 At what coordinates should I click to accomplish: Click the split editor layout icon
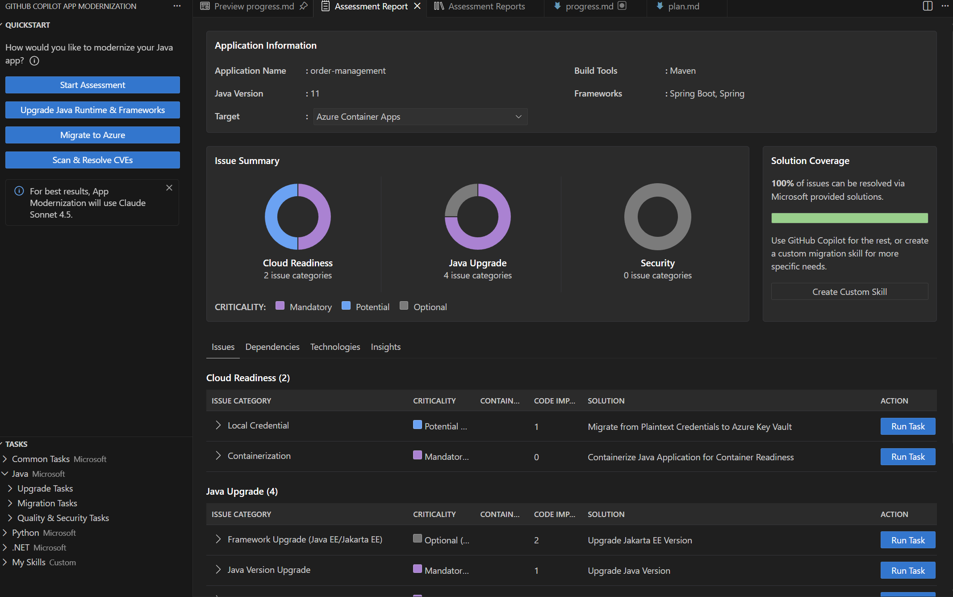pyautogui.click(x=928, y=6)
